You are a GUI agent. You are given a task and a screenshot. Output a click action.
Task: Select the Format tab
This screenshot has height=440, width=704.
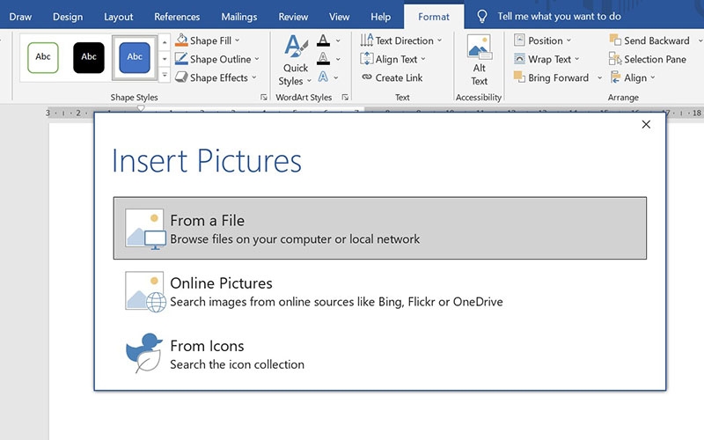click(x=434, y=17)
